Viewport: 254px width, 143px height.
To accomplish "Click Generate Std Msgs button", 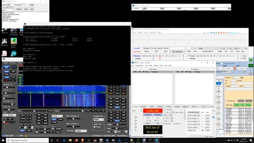I will coord(193,112).
